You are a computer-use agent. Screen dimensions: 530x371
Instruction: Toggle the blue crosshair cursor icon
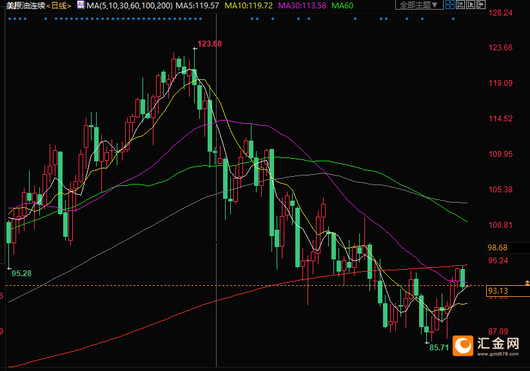450,5
